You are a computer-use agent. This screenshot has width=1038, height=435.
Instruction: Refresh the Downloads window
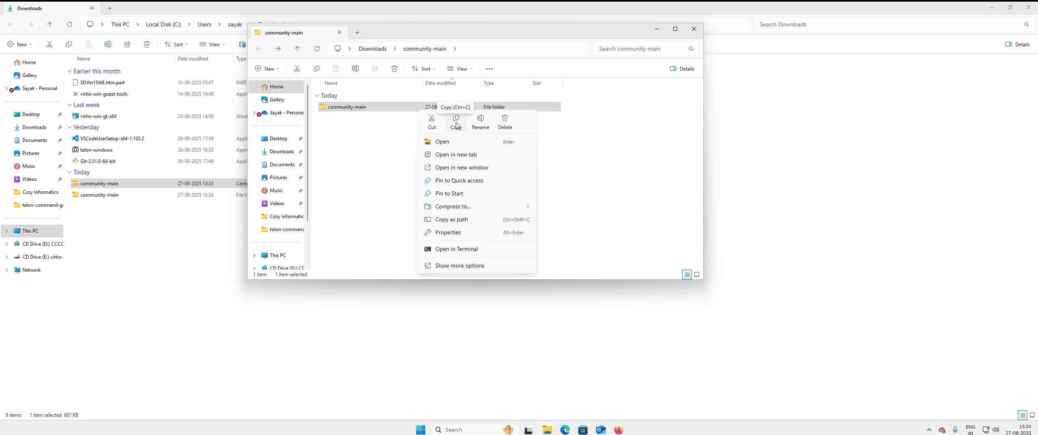click(69, 24)
